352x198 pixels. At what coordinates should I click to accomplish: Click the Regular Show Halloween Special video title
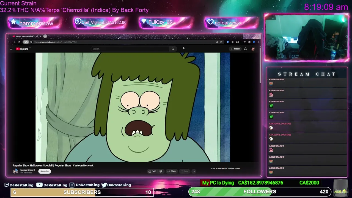coord(53,166)
